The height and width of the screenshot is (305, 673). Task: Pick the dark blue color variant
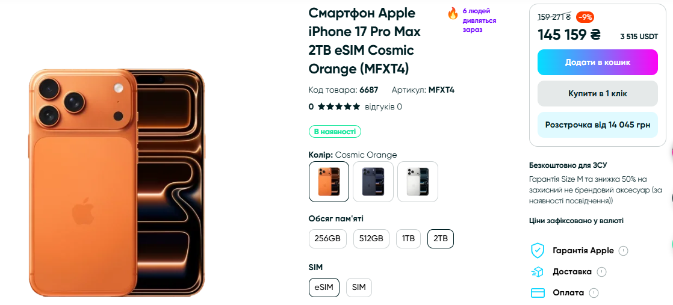pyautogui.click(x=373, y=181)
